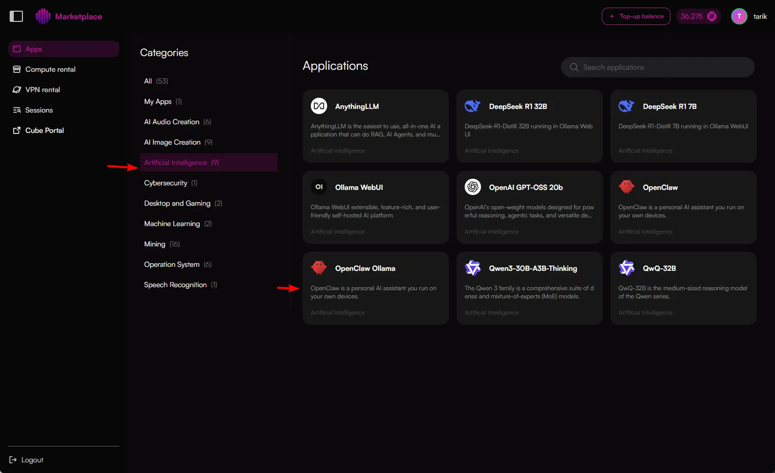This screenshot has width=775, height=473.
Task: Open the Compute rental page
Action: 64,69
